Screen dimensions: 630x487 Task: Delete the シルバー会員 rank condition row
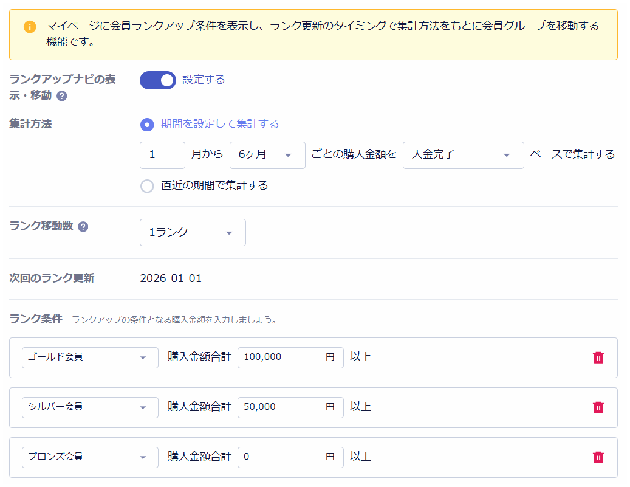pos(598,407)
